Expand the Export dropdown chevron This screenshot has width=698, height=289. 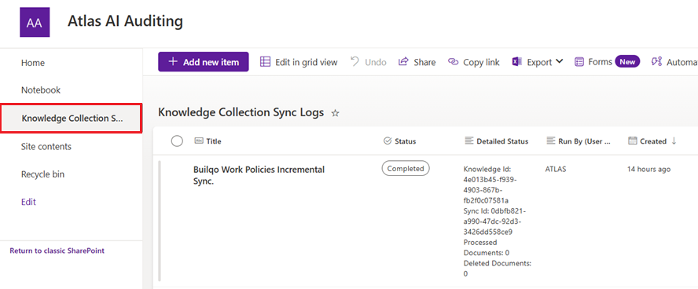559,61
